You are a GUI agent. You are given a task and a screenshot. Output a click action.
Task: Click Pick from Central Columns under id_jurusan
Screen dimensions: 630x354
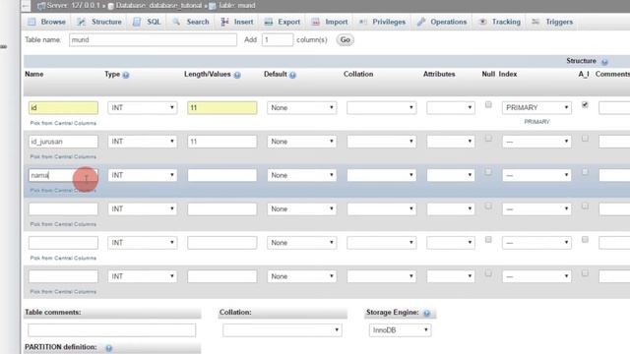[x=63, y=157]
